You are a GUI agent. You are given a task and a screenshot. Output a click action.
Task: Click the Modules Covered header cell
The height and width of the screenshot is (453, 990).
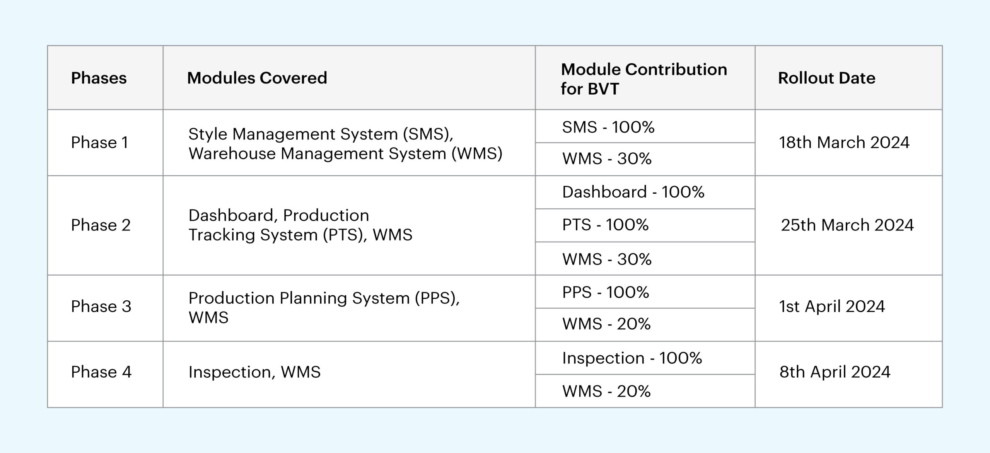coord(257,78)
